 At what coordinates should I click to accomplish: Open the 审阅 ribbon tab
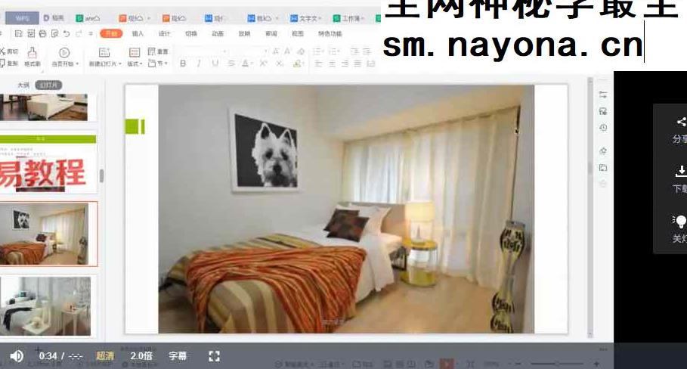pos(271,33)
